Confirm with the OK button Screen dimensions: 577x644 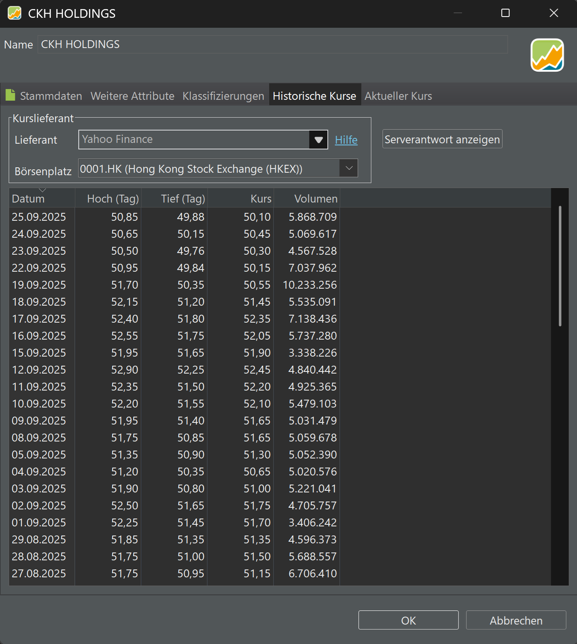pos(408,620)
